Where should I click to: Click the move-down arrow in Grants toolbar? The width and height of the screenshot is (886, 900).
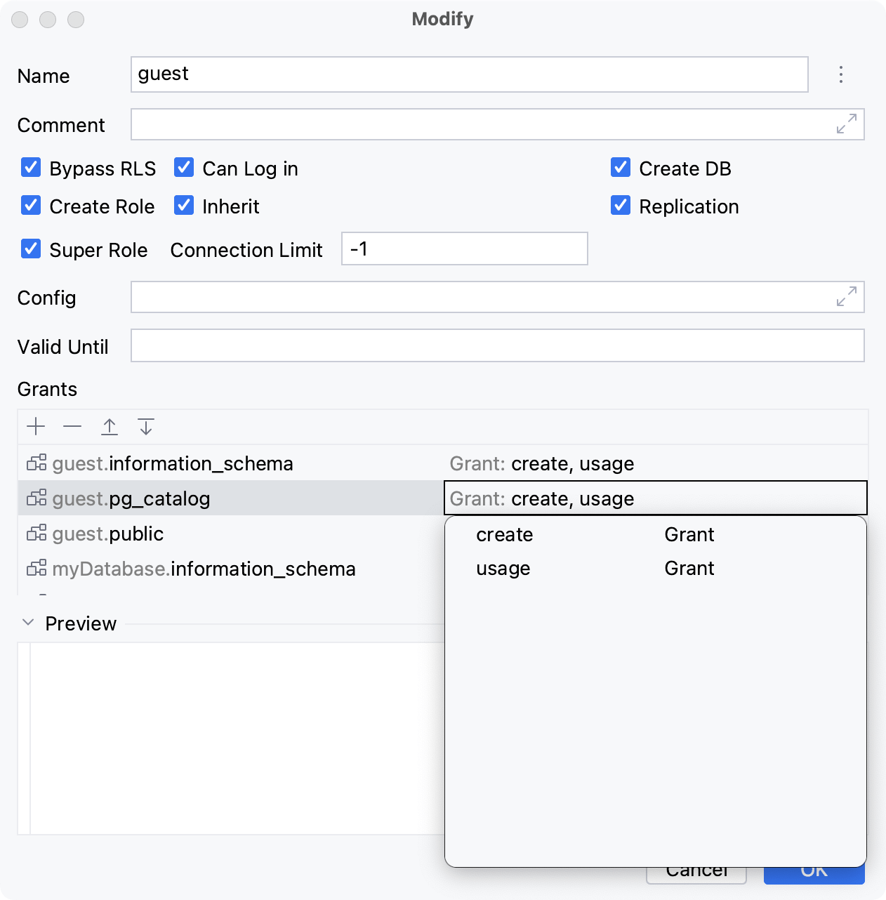coord(146,426)
